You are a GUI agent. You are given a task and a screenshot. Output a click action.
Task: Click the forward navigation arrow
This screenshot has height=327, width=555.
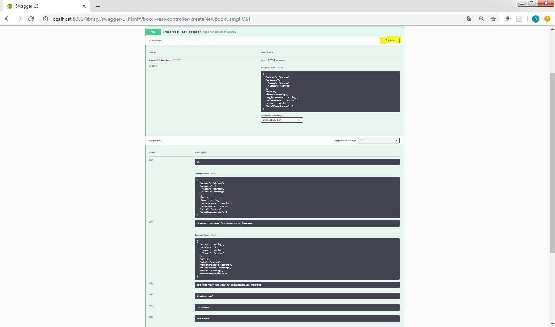19,19
